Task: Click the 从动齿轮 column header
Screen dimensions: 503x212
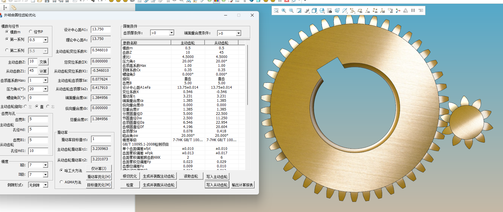Action: point(222,43)
